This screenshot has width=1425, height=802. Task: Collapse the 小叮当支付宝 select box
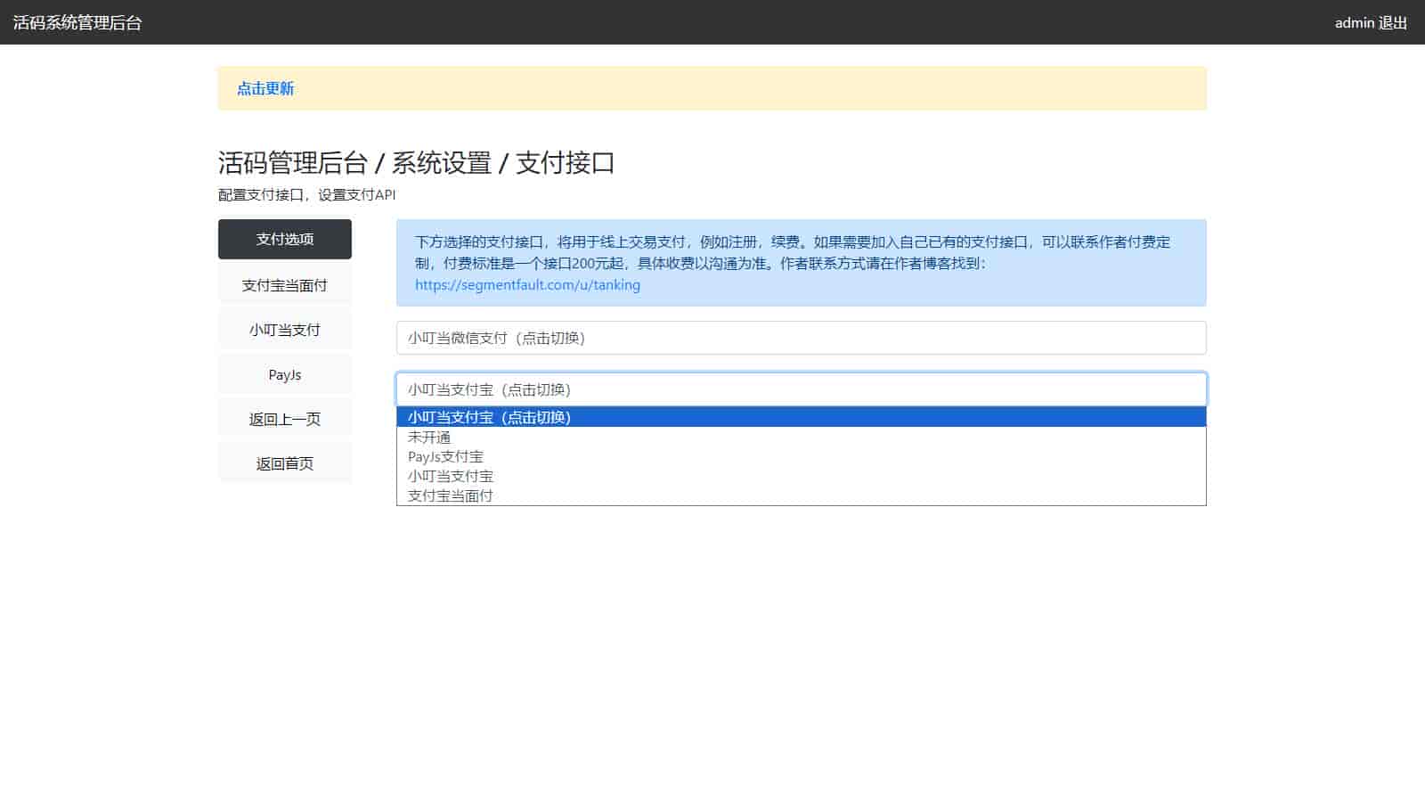801,389
